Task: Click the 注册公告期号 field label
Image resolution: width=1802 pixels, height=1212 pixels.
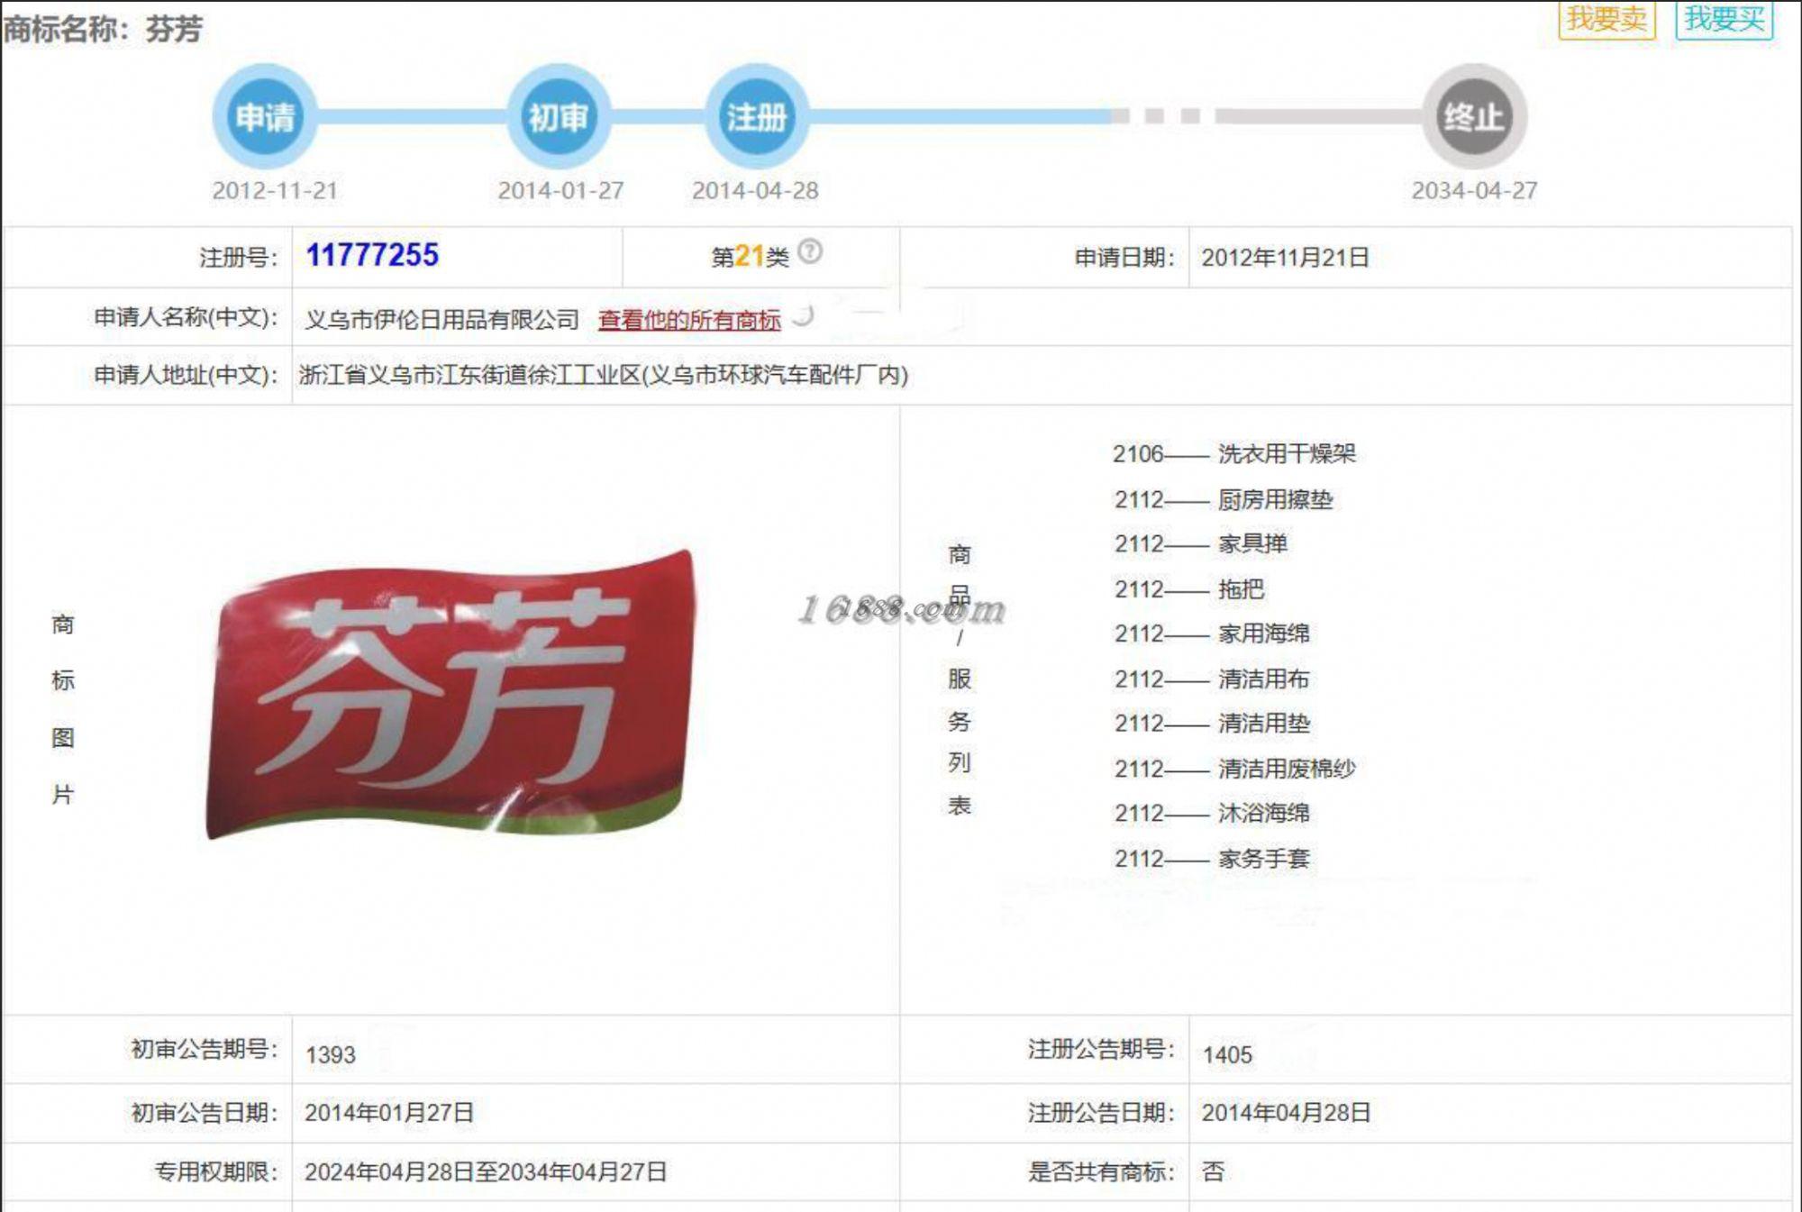Action: pos(1101,1049)
